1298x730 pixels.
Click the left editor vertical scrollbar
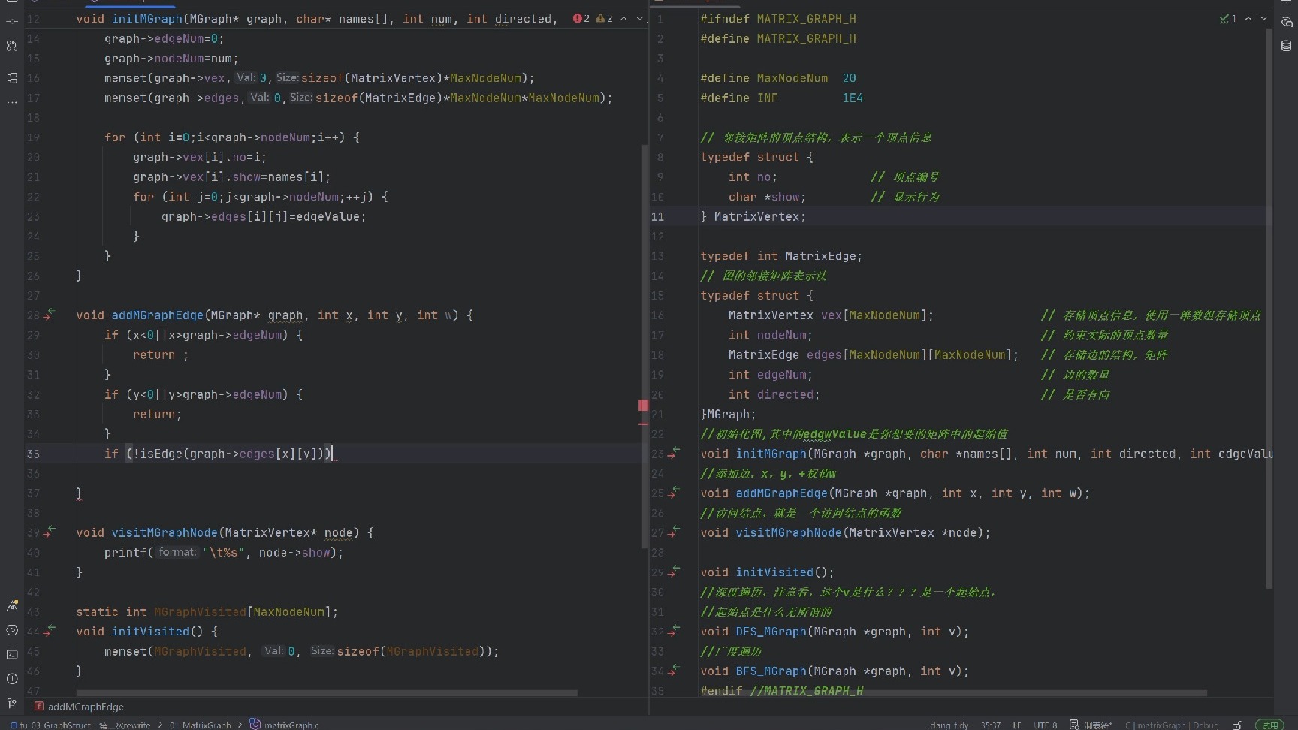pyautogui.click(x=644, y=345)
